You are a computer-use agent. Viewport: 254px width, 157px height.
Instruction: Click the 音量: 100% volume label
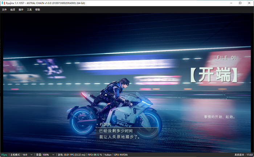coord(42,155)
